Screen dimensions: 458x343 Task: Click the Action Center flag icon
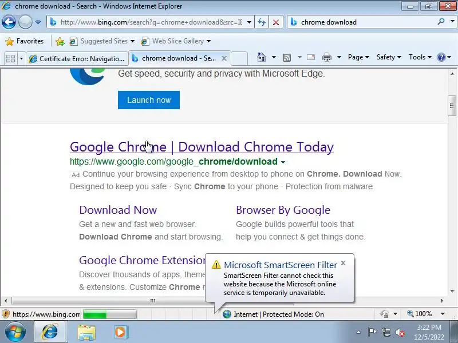[372, 332]
